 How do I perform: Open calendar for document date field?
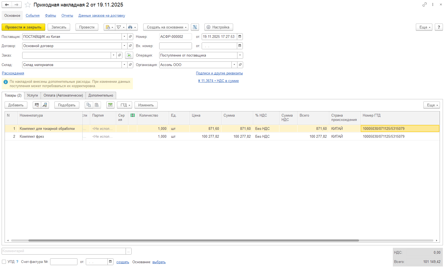coord(240,37)
